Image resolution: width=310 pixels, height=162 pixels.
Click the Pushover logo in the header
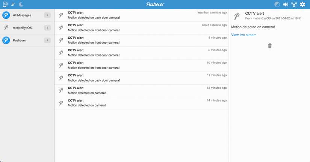155,4
